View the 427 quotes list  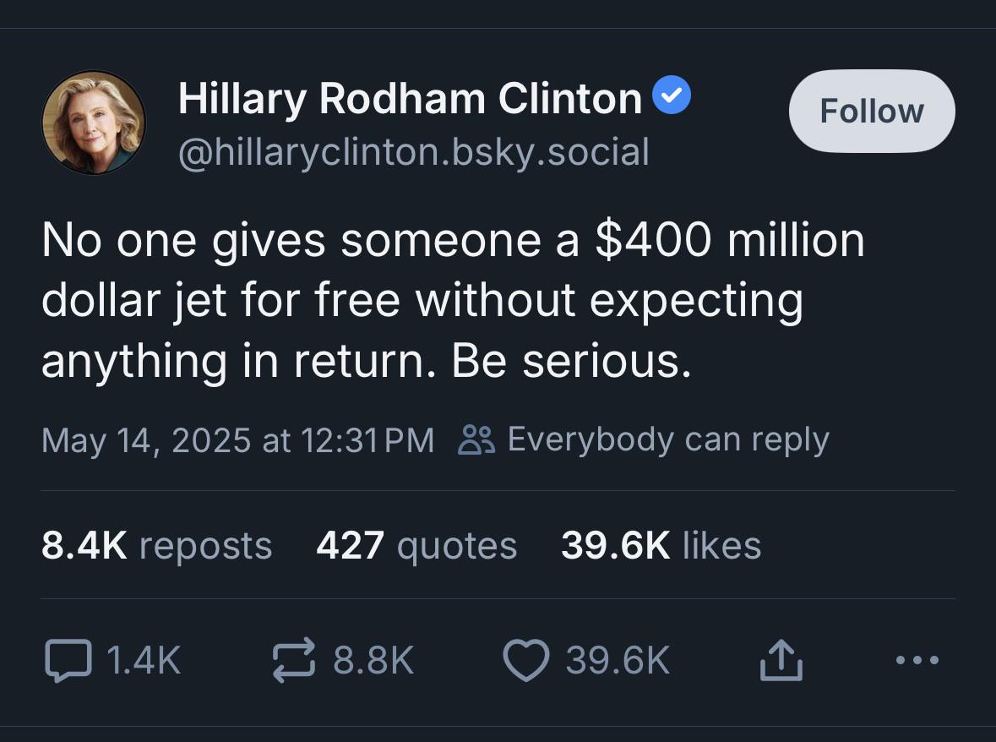coord(416,545)
